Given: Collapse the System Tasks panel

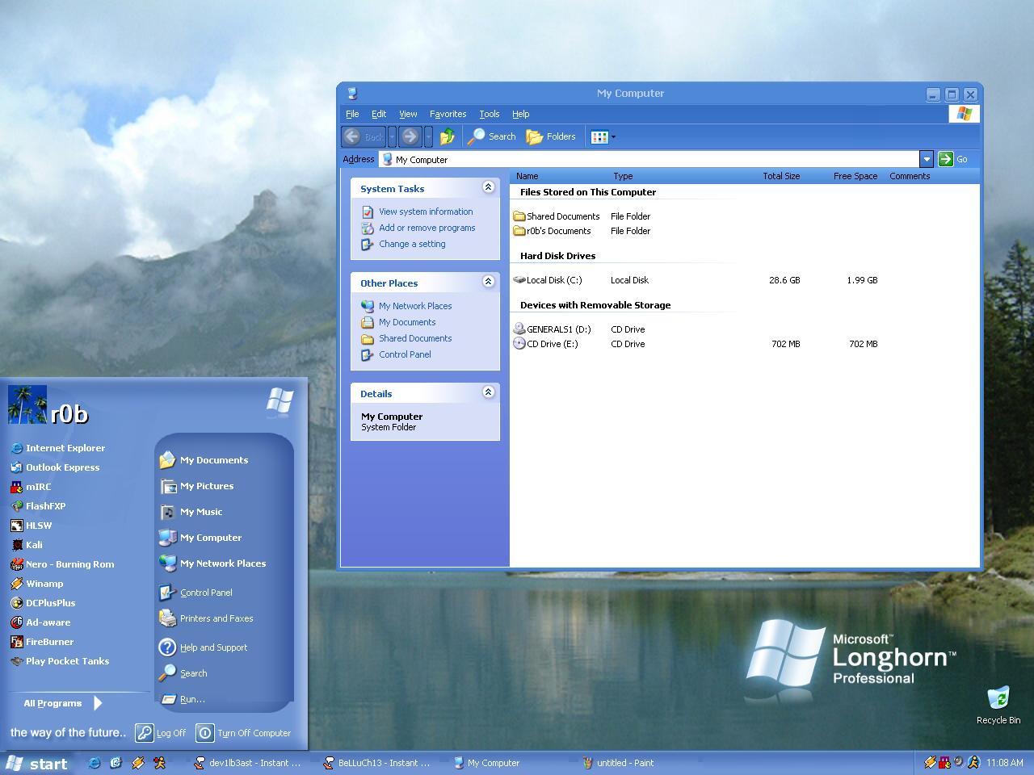Looking at the screenshot, I should tap(488, 187).
